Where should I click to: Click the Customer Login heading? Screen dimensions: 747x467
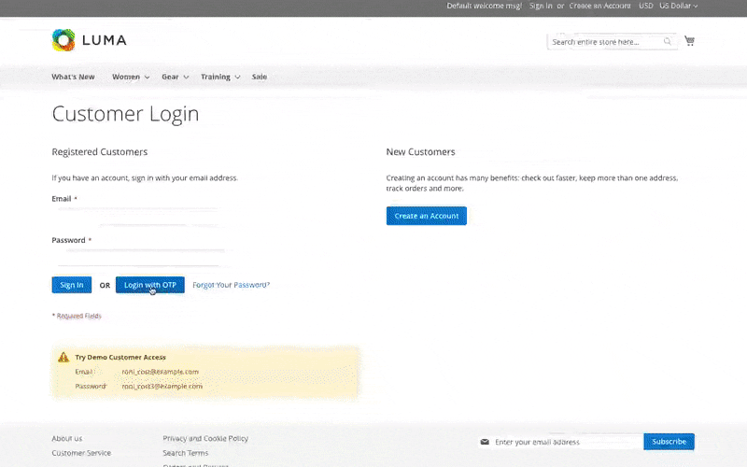tap(125, 114)
